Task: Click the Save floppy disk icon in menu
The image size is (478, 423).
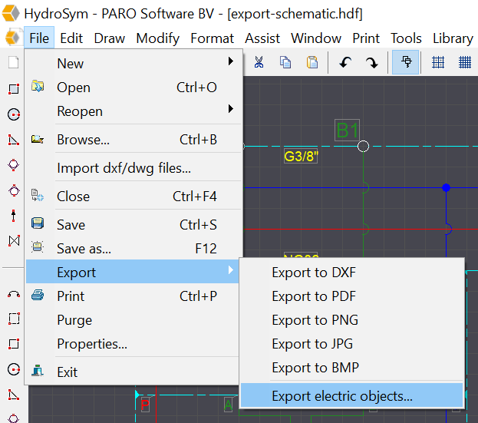Action: point(38,223)
